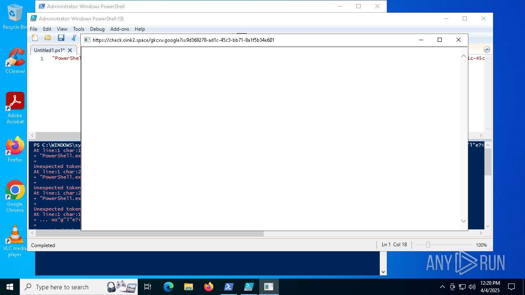Collapse the script pane with the round chevron
Image resolution: width=525 pixels, height=295 pixels.
[x=487, y=50]
